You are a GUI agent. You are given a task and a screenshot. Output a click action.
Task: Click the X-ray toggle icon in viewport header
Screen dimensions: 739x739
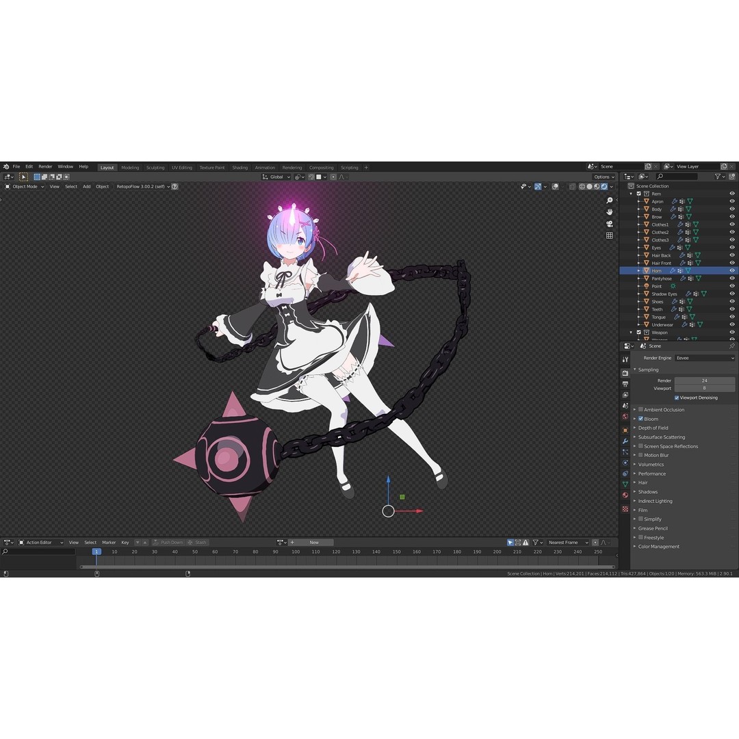(572, 187)
